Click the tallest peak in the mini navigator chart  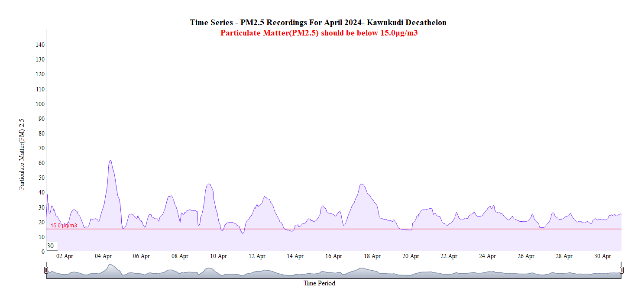[110, 265]
